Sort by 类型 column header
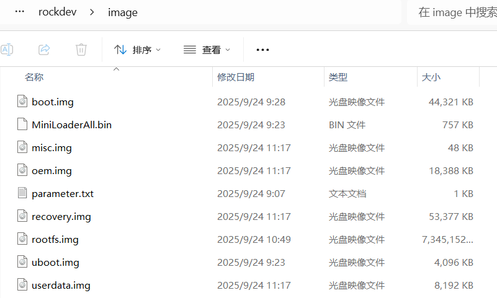The height and width of the screenshot is (298, 497). click(x=338, y=77)
